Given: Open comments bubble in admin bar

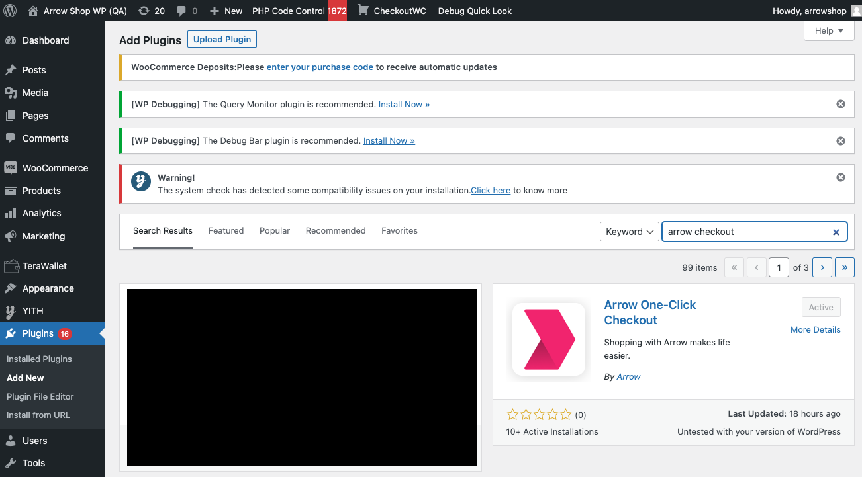Looking at the screenshot, I should coord(187,11).
